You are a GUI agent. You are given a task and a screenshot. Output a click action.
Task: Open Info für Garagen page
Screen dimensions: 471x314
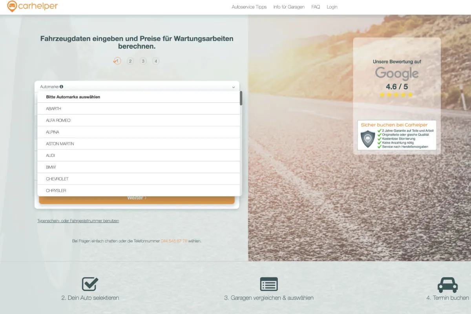pos(289,7)
